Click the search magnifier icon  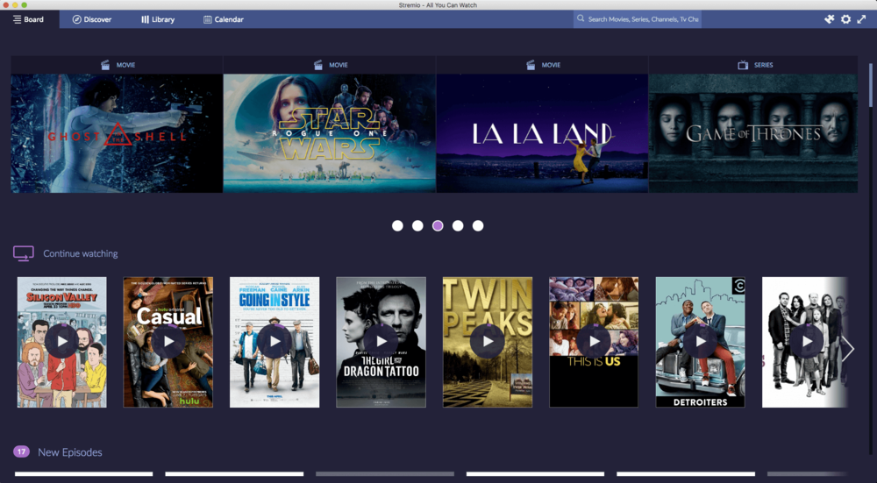(581, 19)
